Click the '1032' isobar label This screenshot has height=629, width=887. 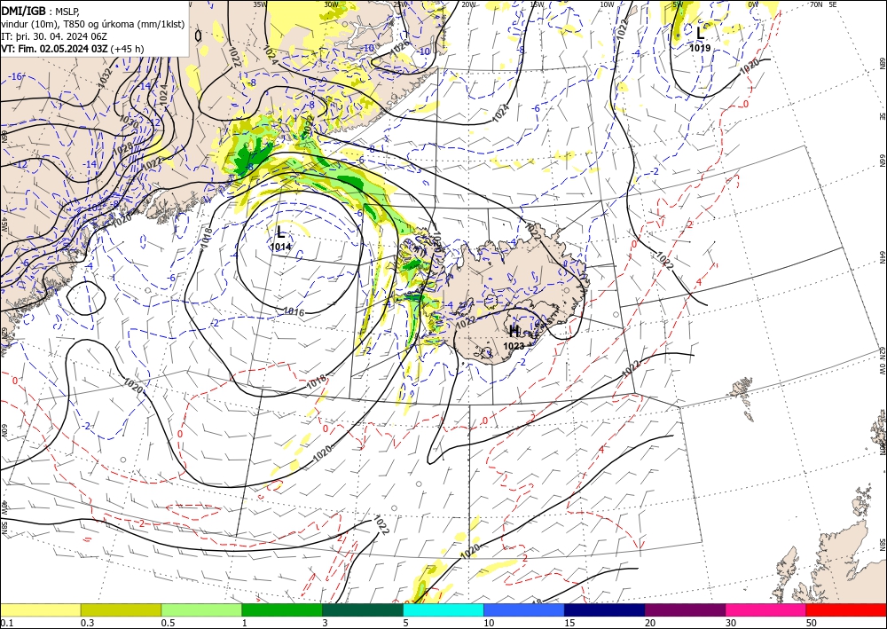tap(106, 78)
